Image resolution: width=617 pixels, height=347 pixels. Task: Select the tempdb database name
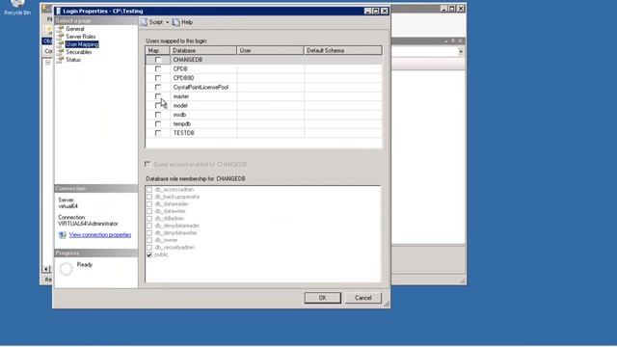tap(182, 124)
